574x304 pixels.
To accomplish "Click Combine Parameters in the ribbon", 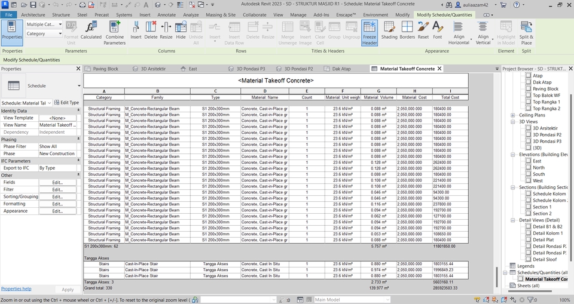I will (114, 33).
